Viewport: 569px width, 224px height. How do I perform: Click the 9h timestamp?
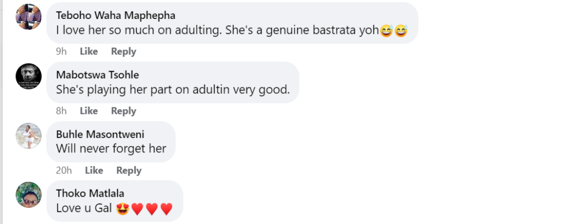click(61, 52)
